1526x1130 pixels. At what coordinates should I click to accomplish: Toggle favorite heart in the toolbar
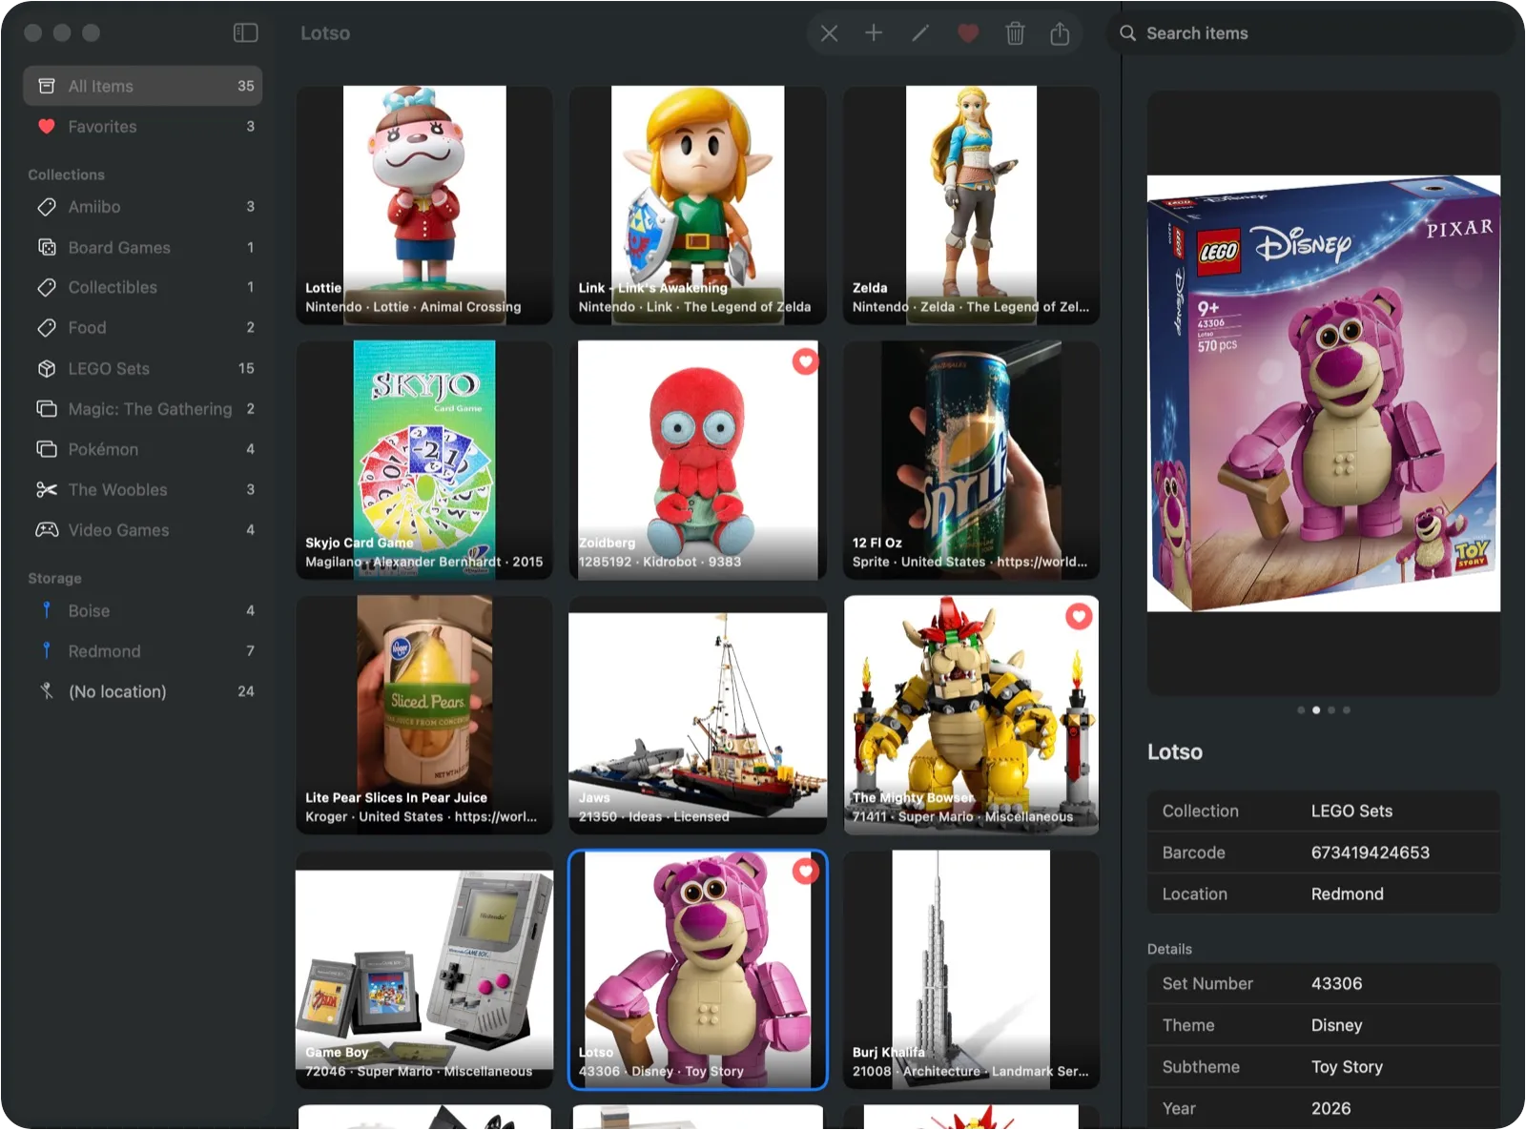968,33
